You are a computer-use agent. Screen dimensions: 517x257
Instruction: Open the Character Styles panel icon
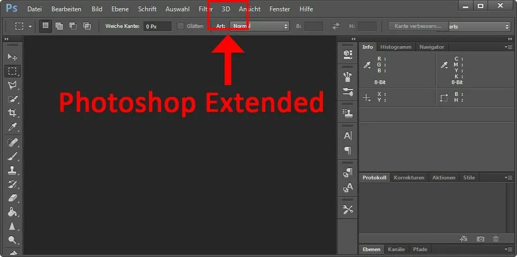coord(348,187)
